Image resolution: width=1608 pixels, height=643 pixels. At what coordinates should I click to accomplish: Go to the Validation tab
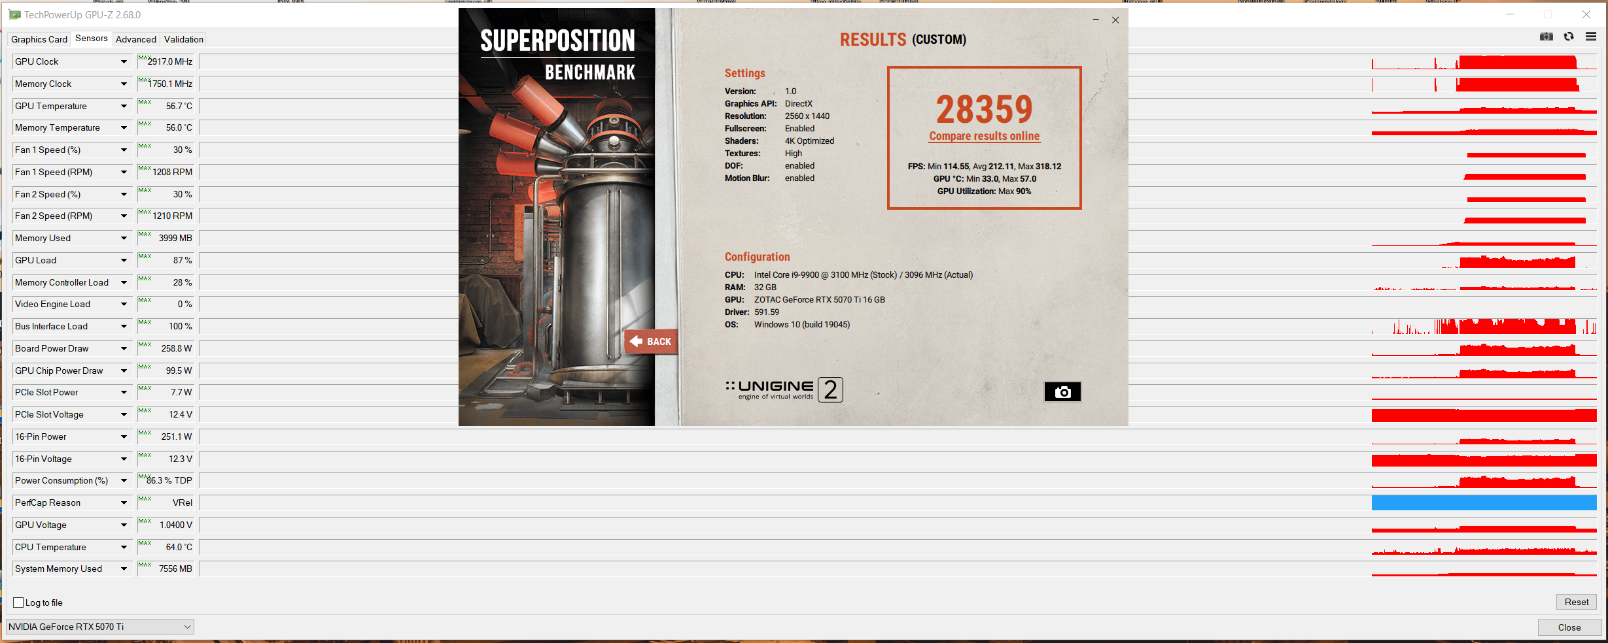click(184, 39)
